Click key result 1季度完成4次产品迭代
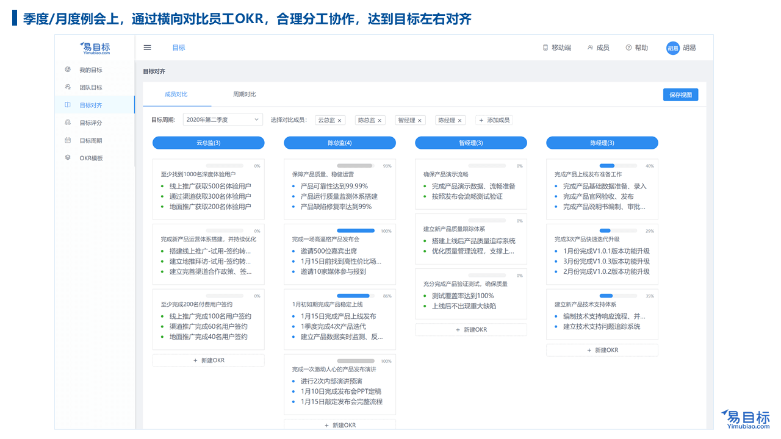Screen dimensions: 781x439 tap(333, 327)
